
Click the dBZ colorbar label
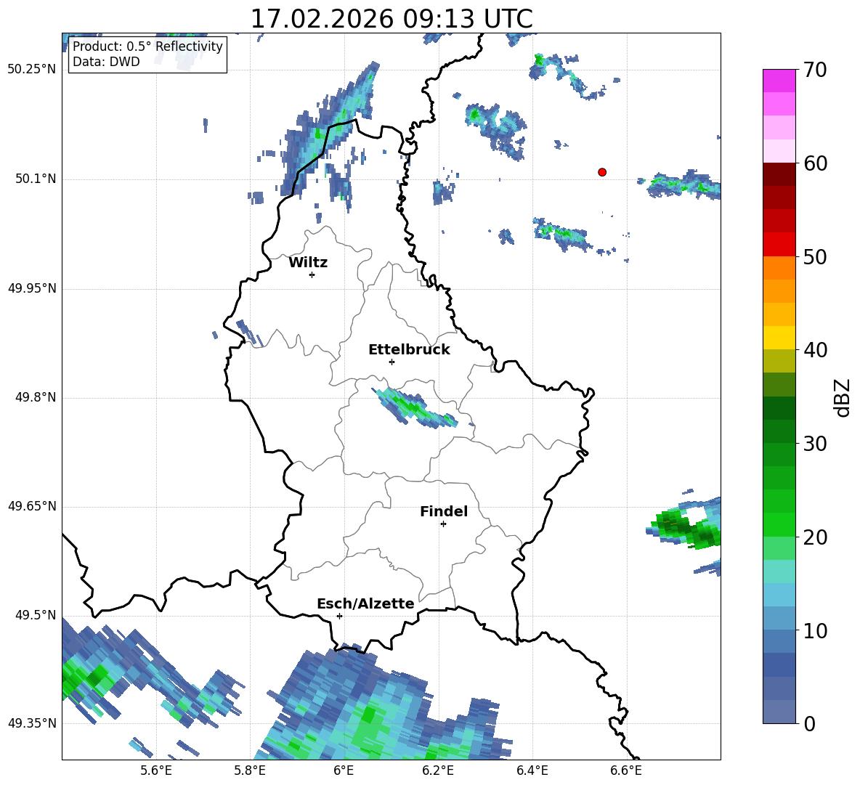pos(841,397)
